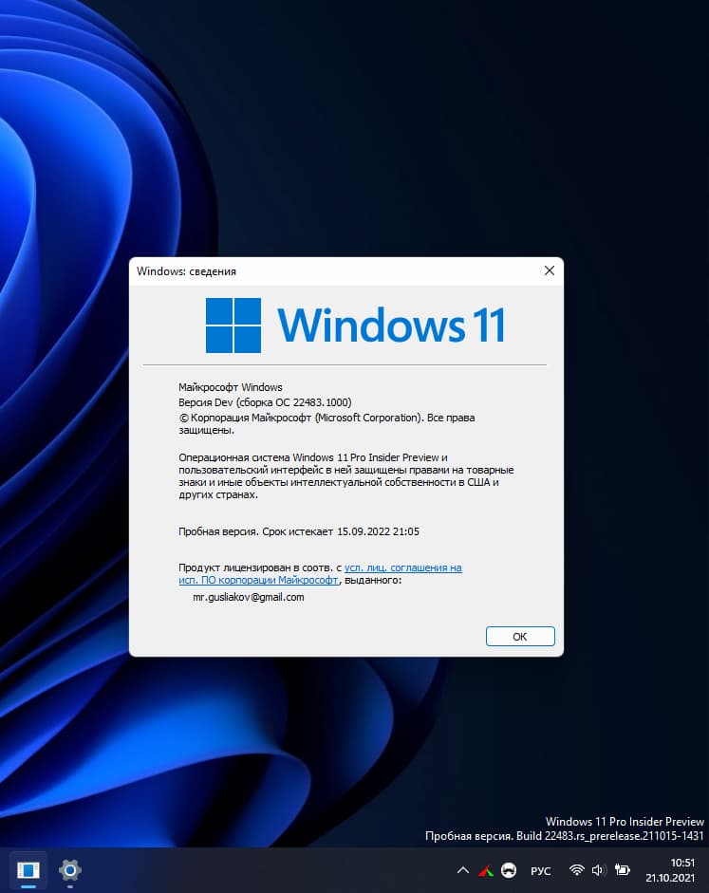Open the Wi-Fi network icon

tap(577, 870)
